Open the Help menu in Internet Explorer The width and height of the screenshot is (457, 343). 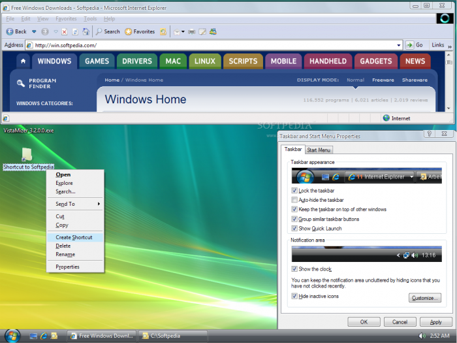pyautogui.click(x=109, y=19)
